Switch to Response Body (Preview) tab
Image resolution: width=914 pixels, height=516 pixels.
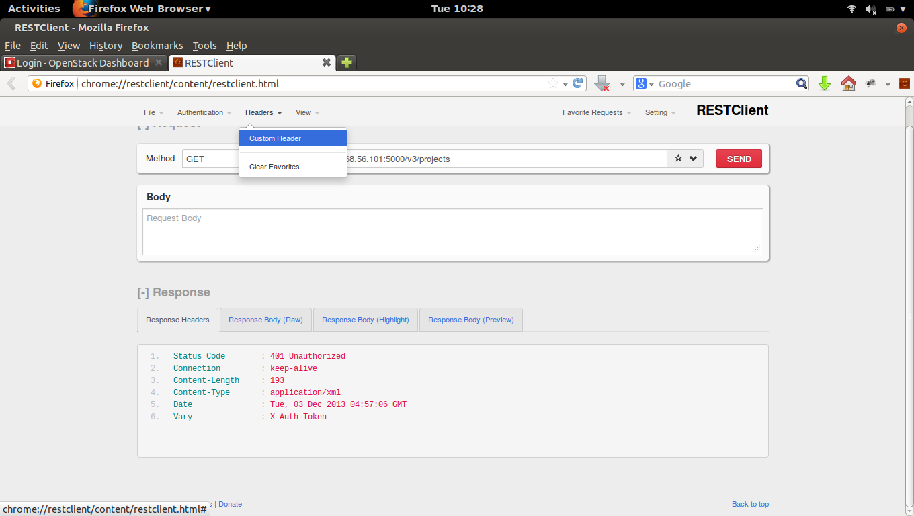471,320
